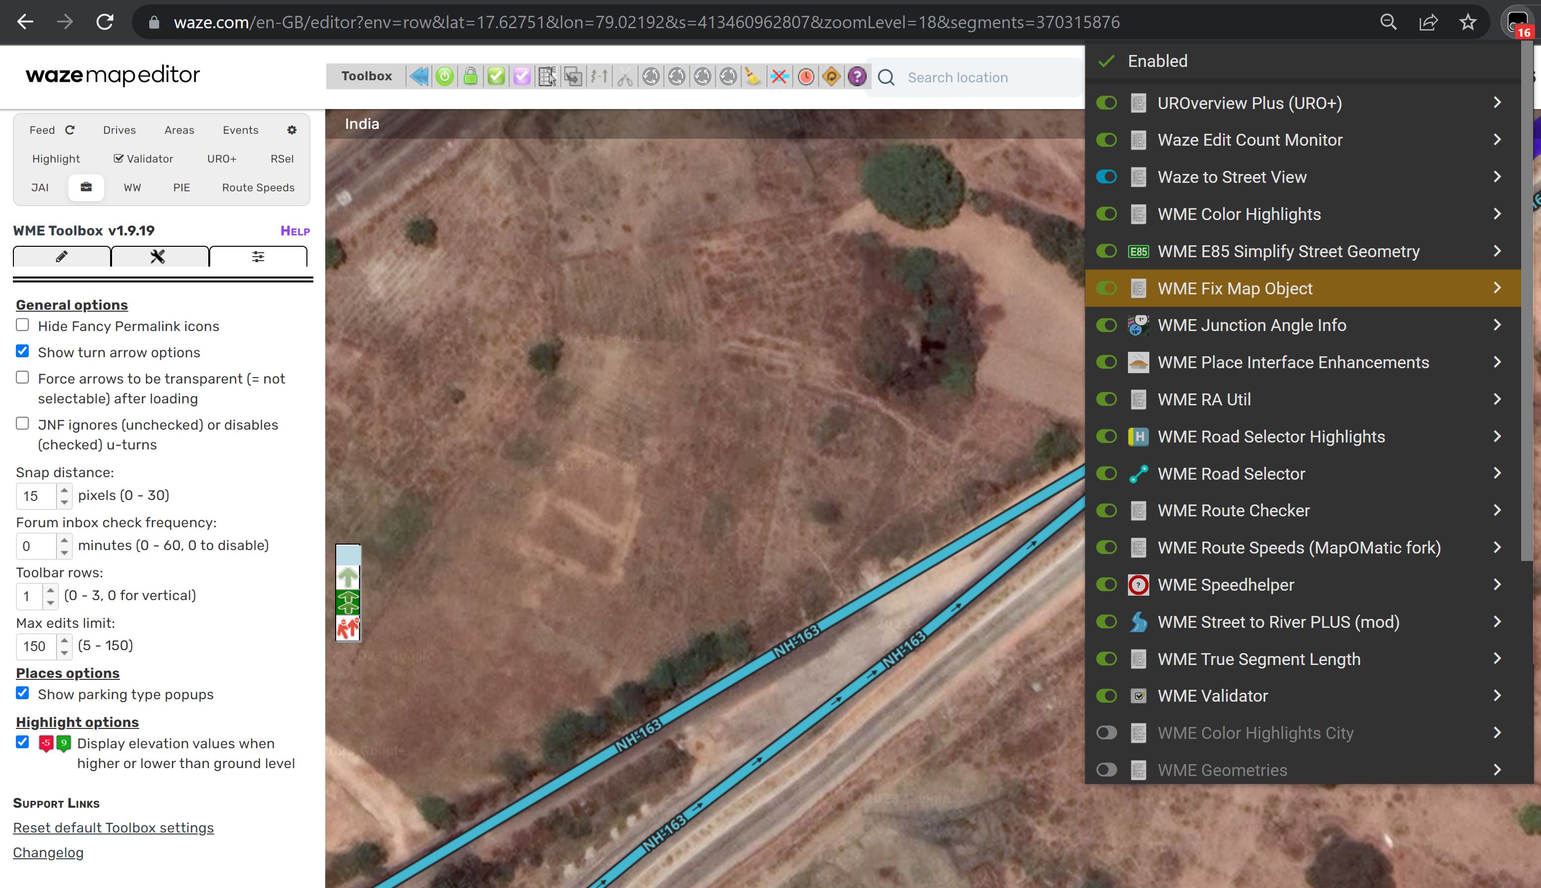Disable the UROverview Plus (URO+) script toggle
1541x888 pixels.
point(1106,103)
